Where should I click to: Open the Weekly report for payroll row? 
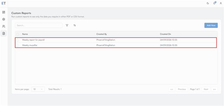point(116,40)
